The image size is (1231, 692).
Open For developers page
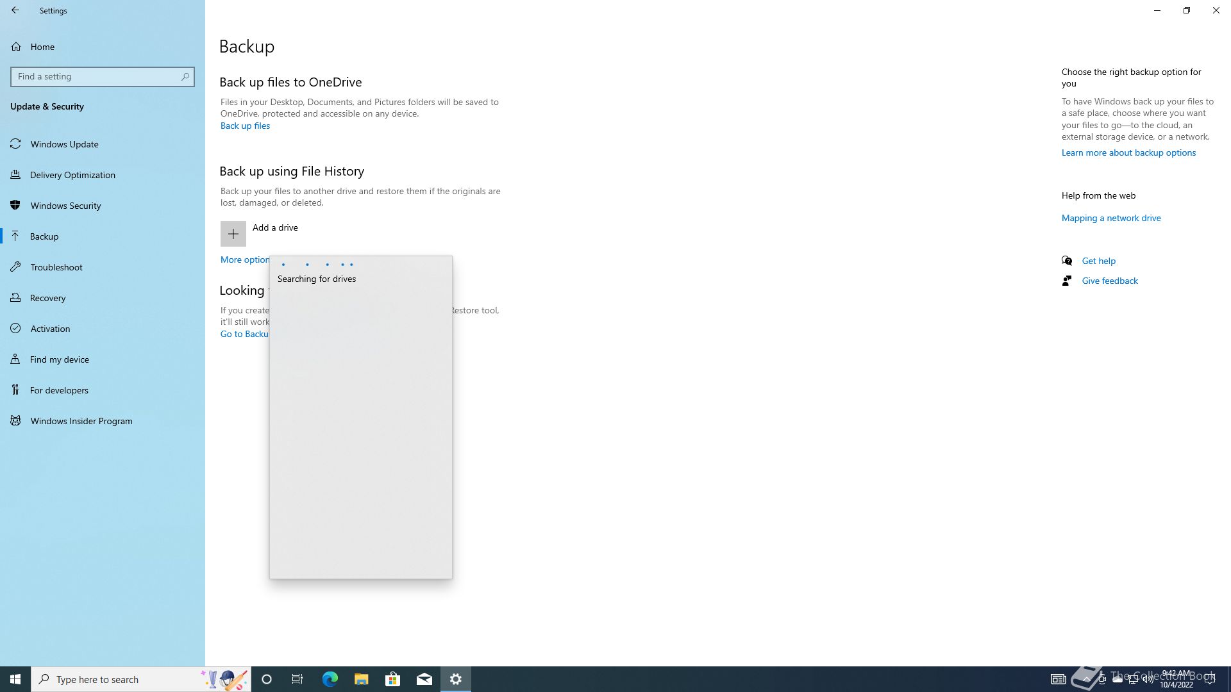tap(103, 390)
